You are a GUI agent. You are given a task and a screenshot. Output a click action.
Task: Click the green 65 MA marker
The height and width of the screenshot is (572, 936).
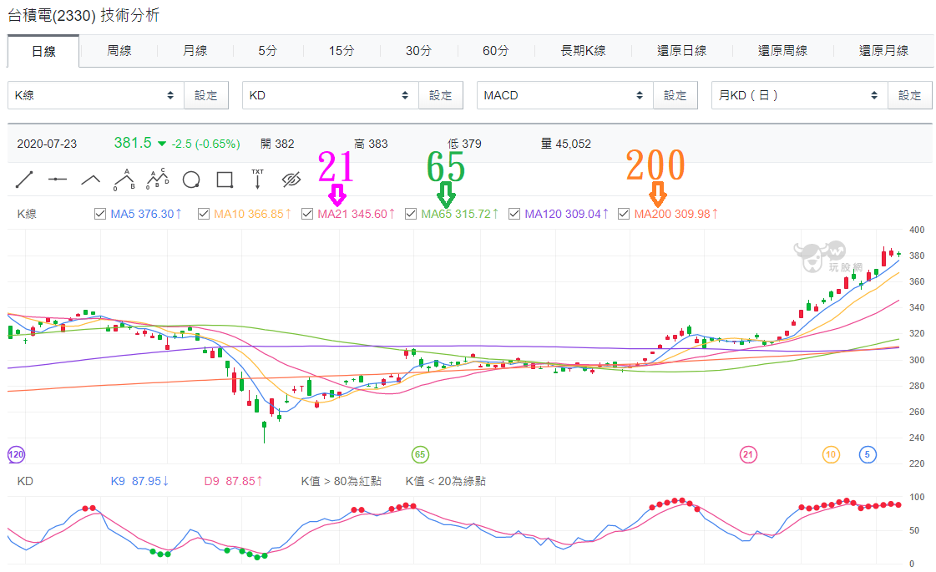coord(420,454)
